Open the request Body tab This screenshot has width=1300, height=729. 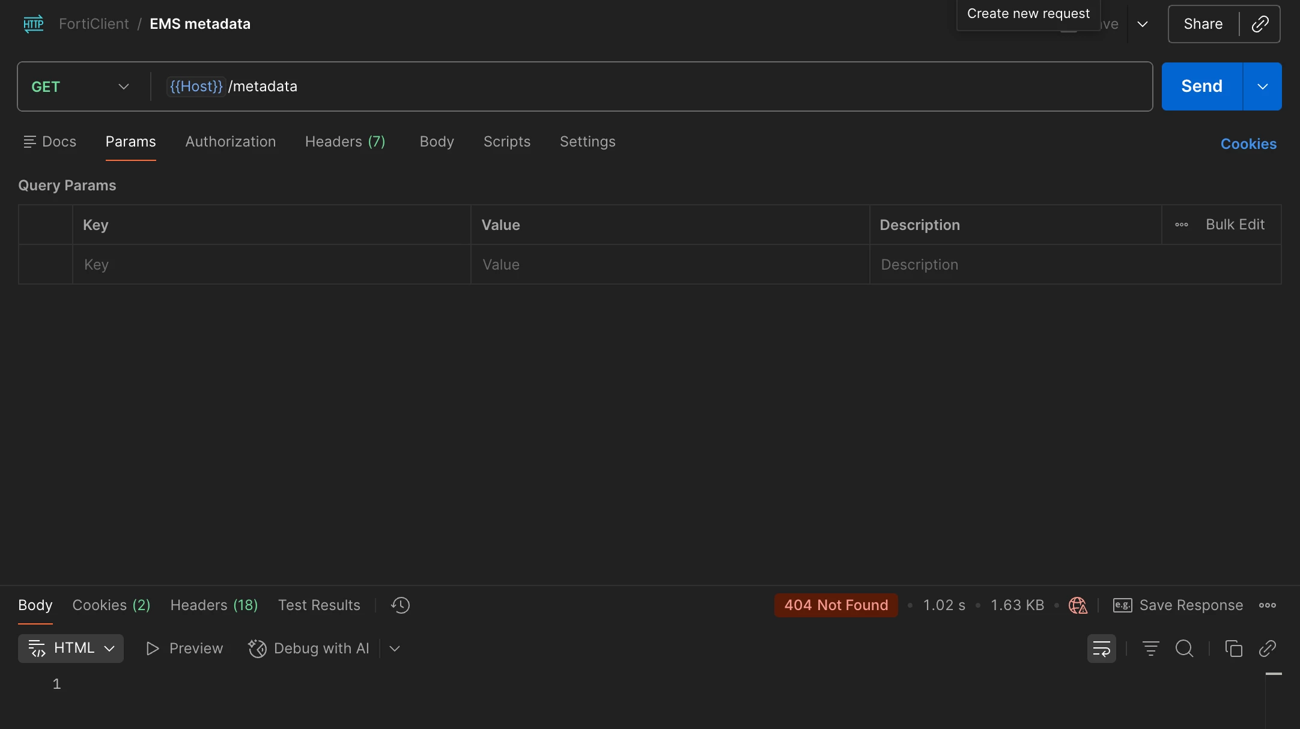(437, 142)
